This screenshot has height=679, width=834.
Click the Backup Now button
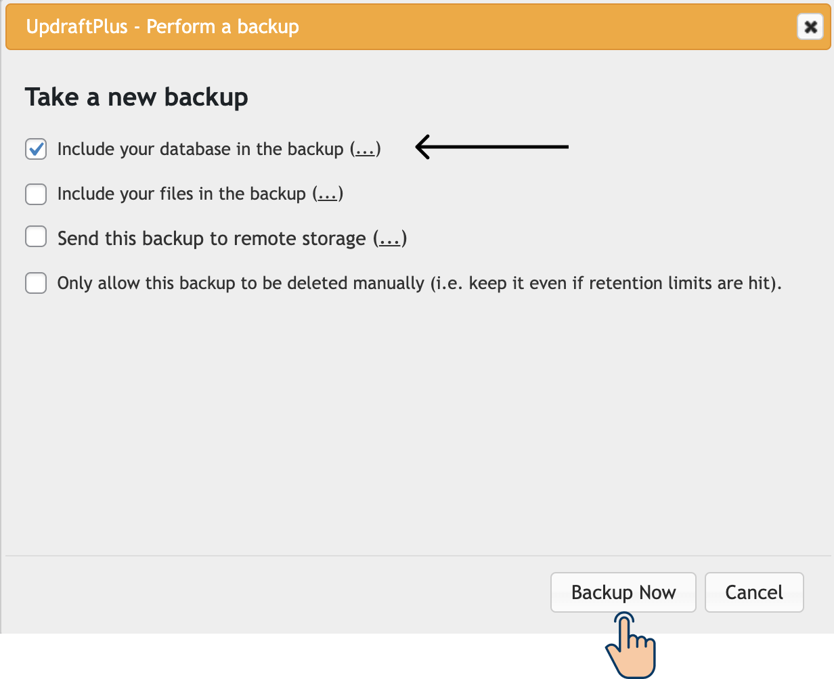623,592
